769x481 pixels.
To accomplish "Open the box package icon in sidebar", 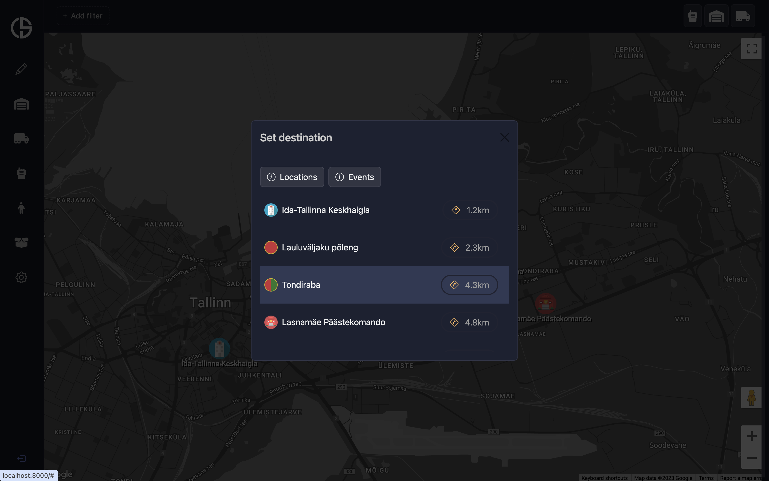I will click(21, 242).
